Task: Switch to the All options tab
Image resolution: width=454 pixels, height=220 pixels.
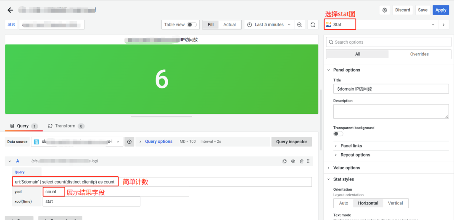Action: tap(358, 54)
